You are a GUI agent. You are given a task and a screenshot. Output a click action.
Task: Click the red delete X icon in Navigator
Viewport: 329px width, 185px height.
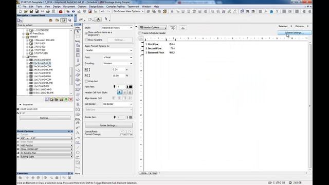coord(71,99)
